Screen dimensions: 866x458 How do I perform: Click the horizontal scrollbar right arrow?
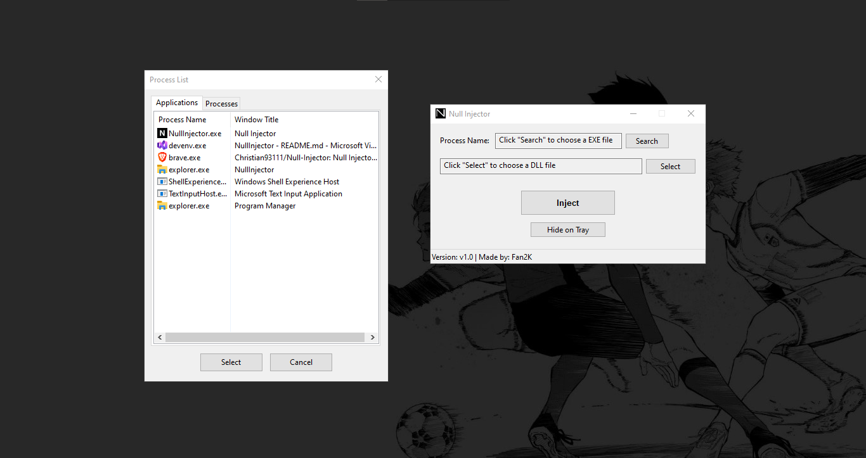pos(373,338)
